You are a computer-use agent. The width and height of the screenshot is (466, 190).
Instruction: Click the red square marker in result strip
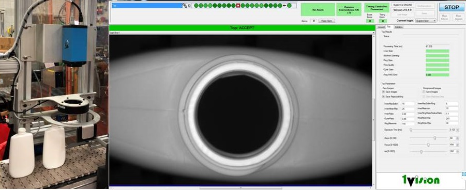click(238, 5)
